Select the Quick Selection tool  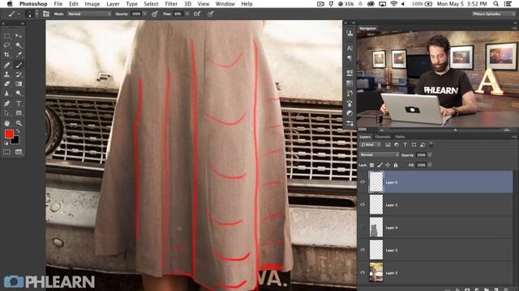19,45
